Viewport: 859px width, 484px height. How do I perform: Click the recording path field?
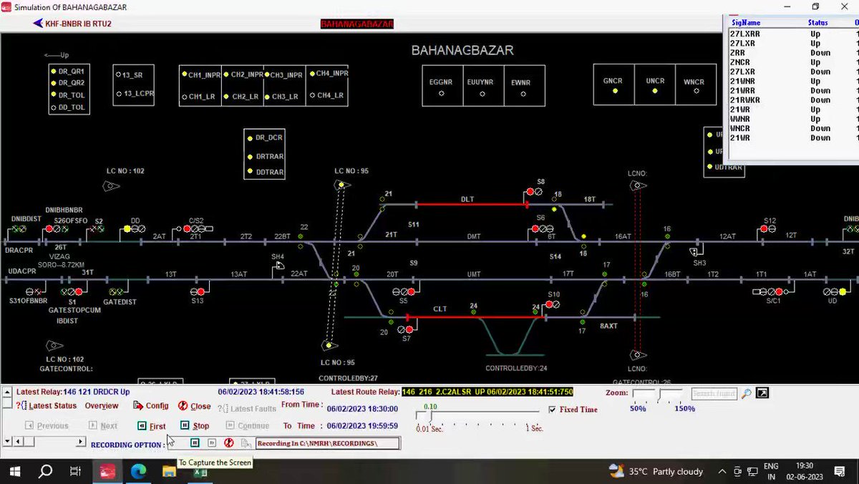[x=327, y=444]
